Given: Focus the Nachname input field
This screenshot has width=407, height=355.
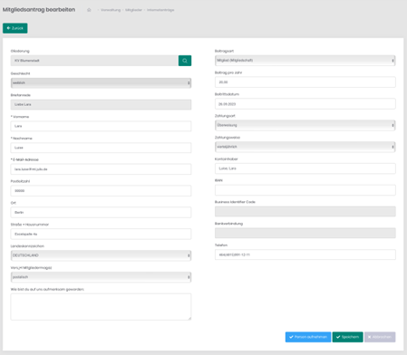Looking at the screenshot, I should 101,148.
